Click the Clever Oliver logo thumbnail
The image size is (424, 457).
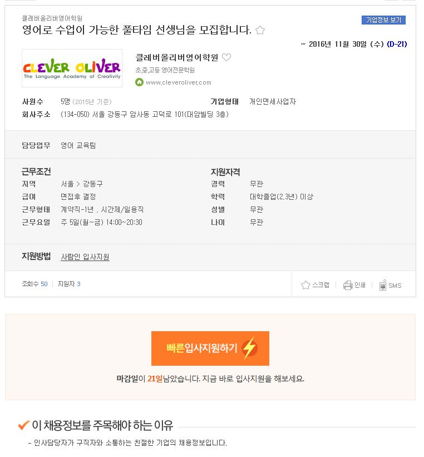click(x=72, y=68)
